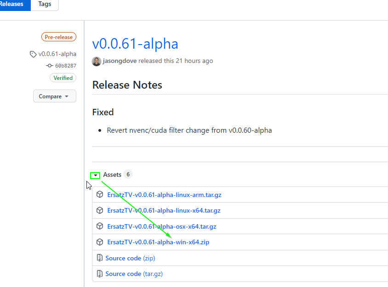
Task: Click the tag icon beside v0.0.61-alpha
Action: coord(33,54)
